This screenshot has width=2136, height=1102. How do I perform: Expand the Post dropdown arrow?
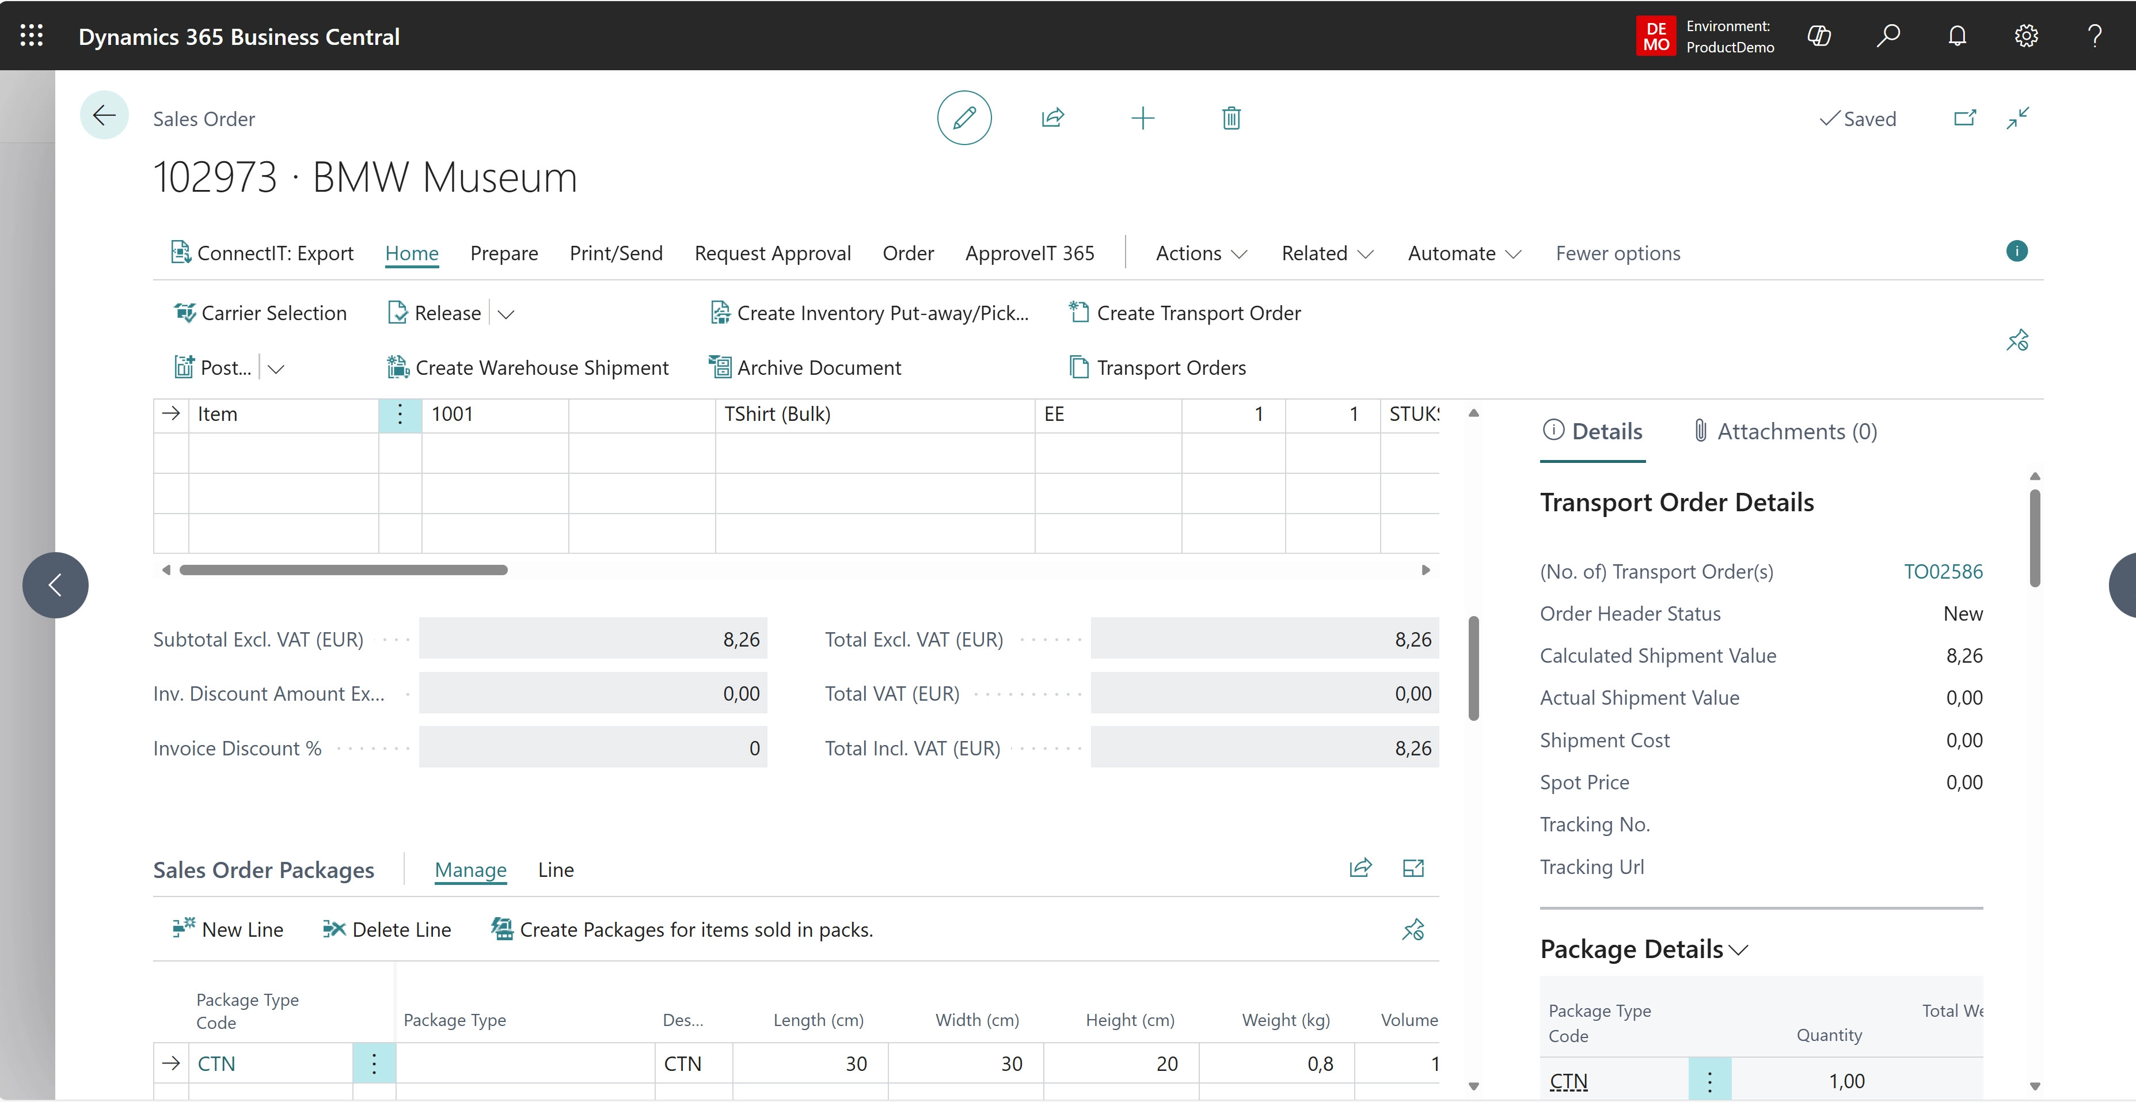tap(276, 368)
